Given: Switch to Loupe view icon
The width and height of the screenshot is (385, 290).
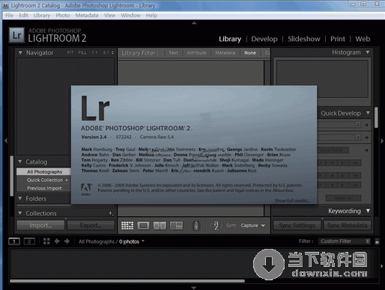Looking at the screenshot, I should [143, 226].
